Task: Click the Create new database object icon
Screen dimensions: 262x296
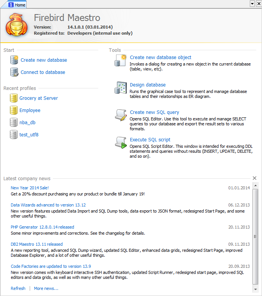Action: click(x=120, y=61)
